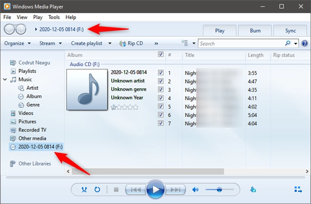Switch to the Sync tab

click(x=290, y=31)
